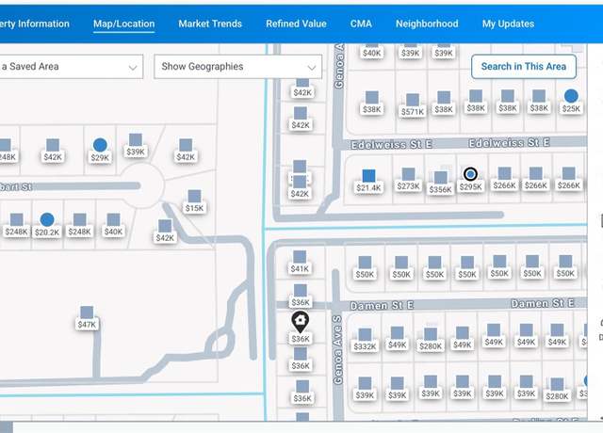Expand the Show Geographies dropdown

238,67
